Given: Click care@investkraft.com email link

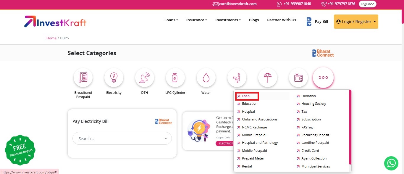Looking at the screenshot, I should click(238, 4).
